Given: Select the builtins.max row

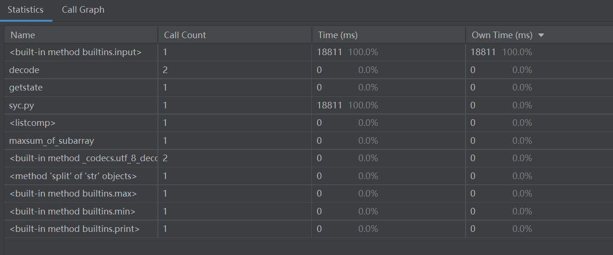Looking at the screenshot, I should [73, 194].
